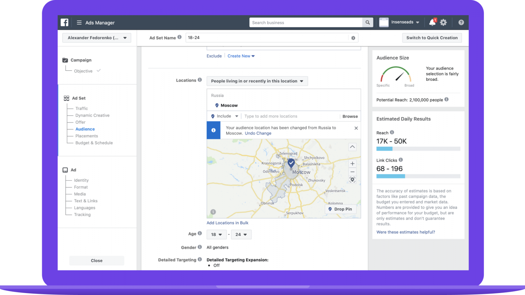
Task: Open the minimum age 18 dropdown
Action: click(x=216, y=235)
